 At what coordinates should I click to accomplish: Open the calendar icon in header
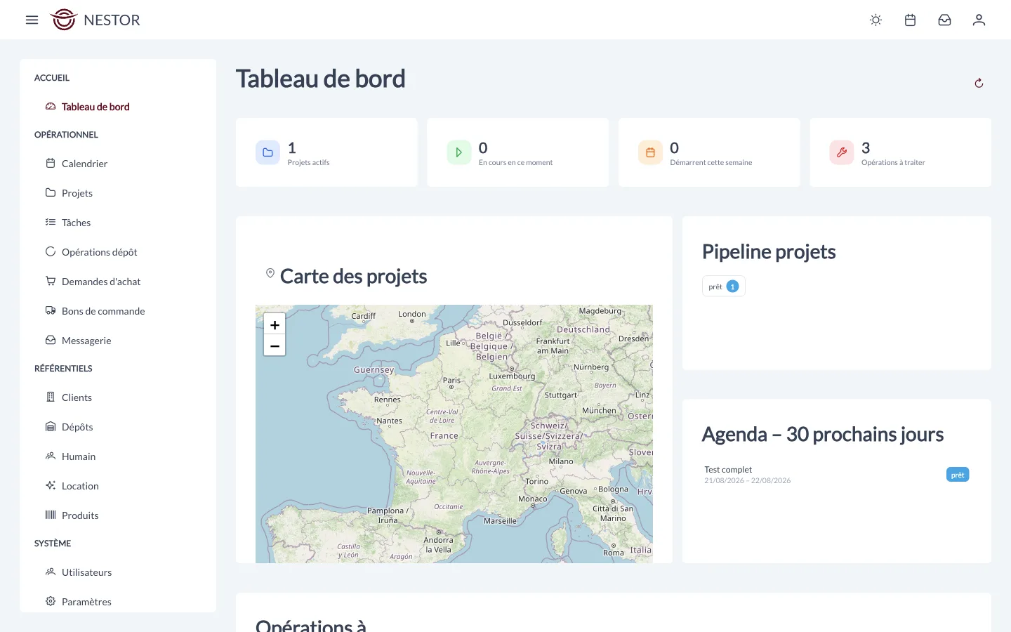click(x=910, y=20)
